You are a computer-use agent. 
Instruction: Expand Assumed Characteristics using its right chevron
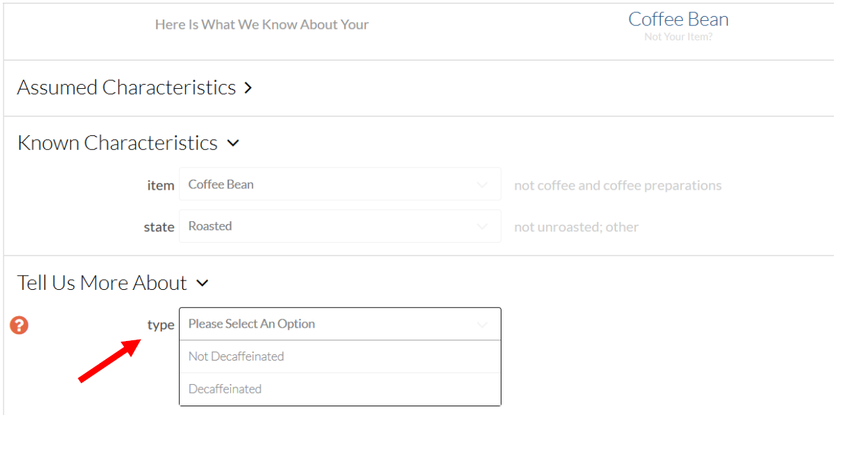(248, 88)
